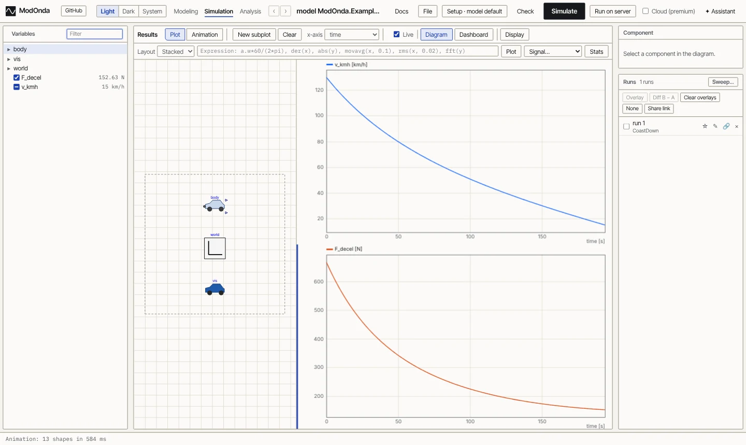Go to next model arrow
The image size is (746, 445).
[x=285, y=11]
